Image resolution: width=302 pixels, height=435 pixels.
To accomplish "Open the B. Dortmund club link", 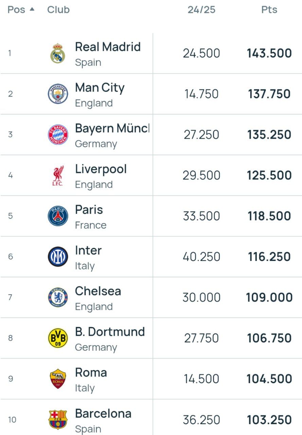I will (110, 332).
